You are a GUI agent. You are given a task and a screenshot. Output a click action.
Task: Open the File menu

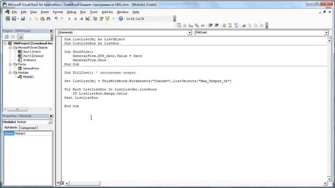(14, 12)
